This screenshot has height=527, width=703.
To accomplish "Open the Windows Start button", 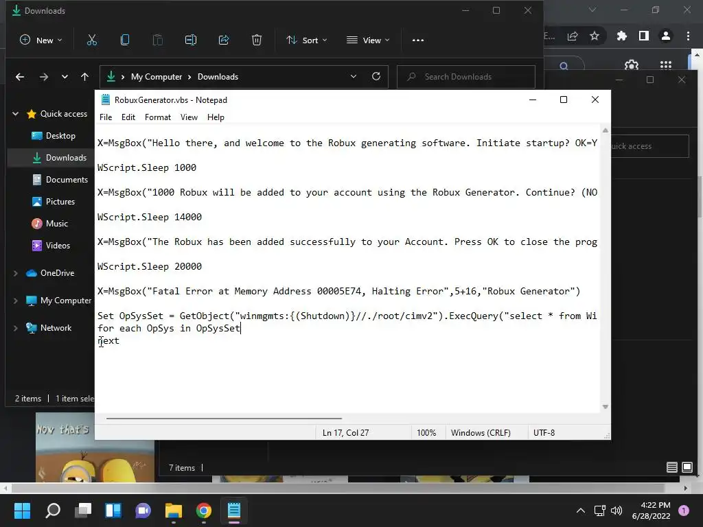I will 23,511.
